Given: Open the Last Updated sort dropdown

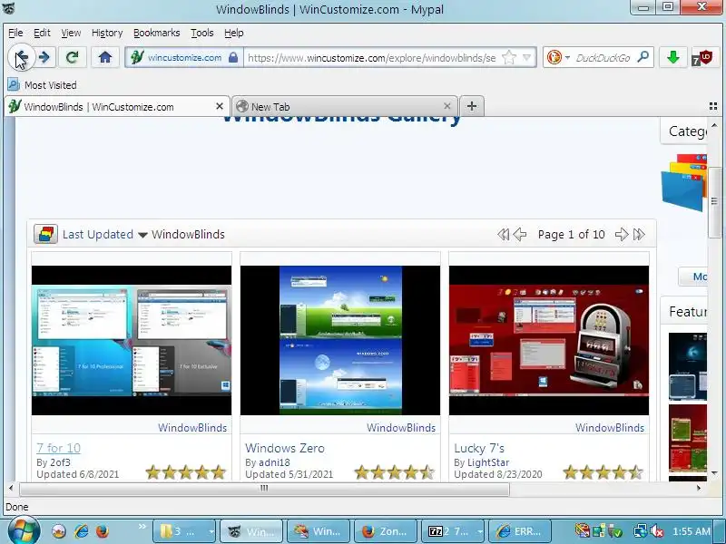Looking at the screenshot, I should coord(104,235).
